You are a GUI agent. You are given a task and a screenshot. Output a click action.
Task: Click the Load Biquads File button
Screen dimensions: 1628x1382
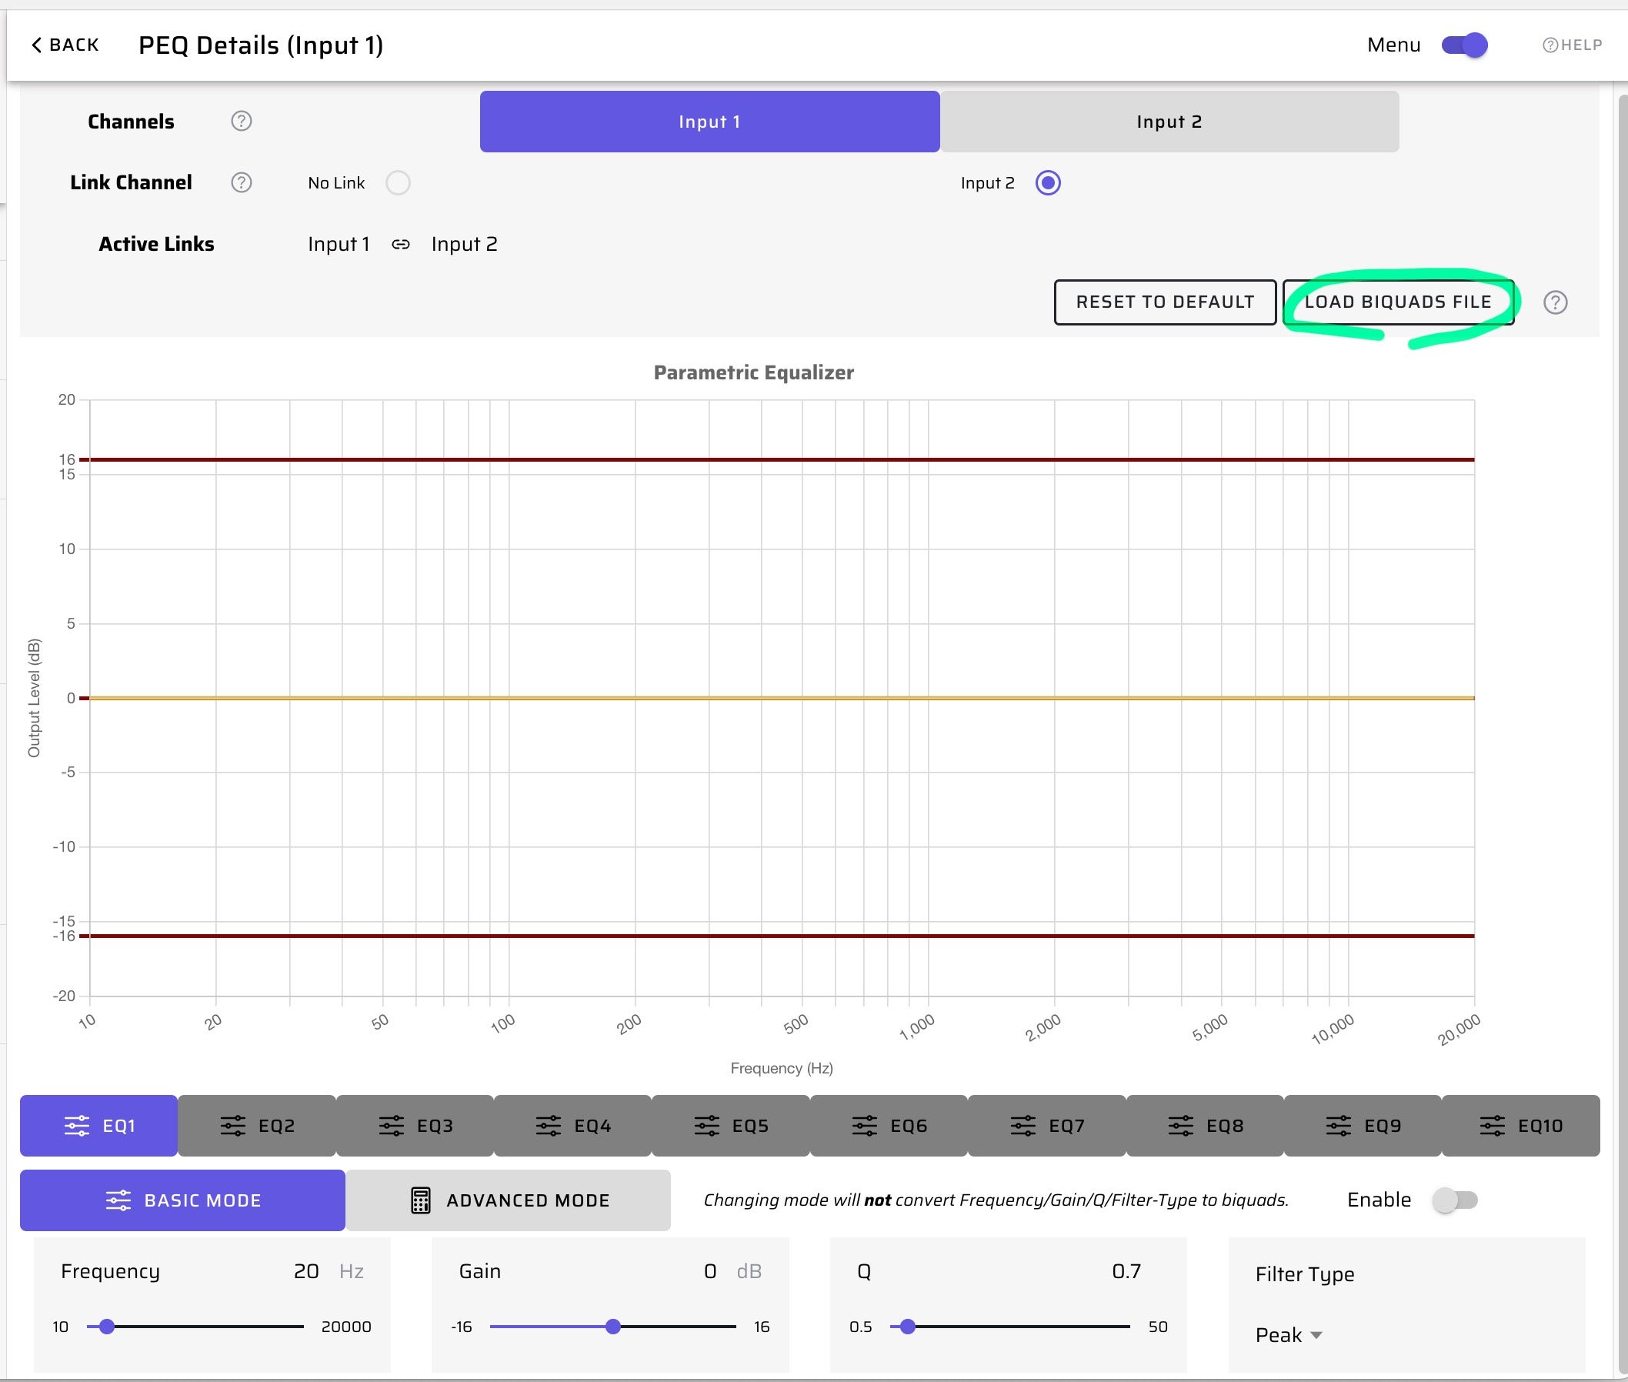1398,302
